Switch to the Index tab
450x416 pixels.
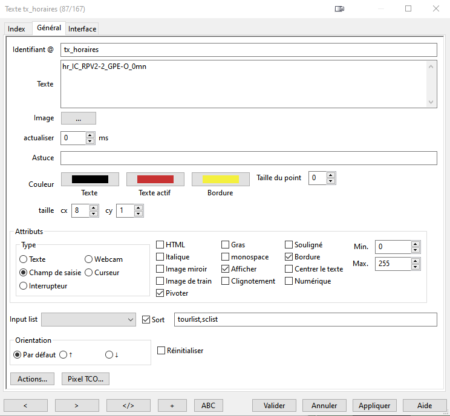[x=16, y=29]
